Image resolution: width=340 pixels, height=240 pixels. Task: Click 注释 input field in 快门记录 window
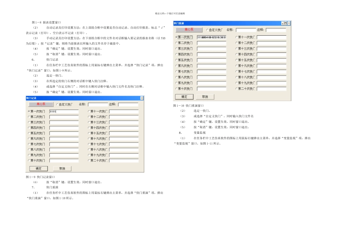(128, 105)
